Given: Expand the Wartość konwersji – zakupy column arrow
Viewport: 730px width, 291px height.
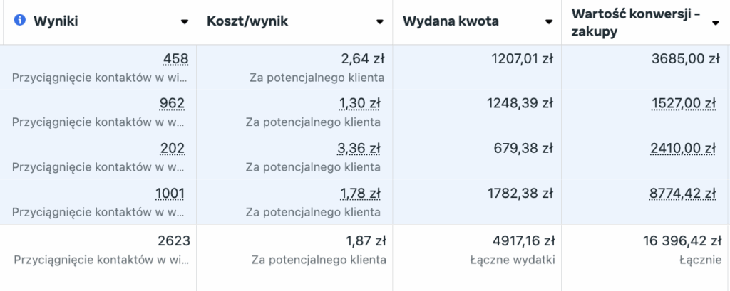Looking at the screenshot, I should pos(716,22).
